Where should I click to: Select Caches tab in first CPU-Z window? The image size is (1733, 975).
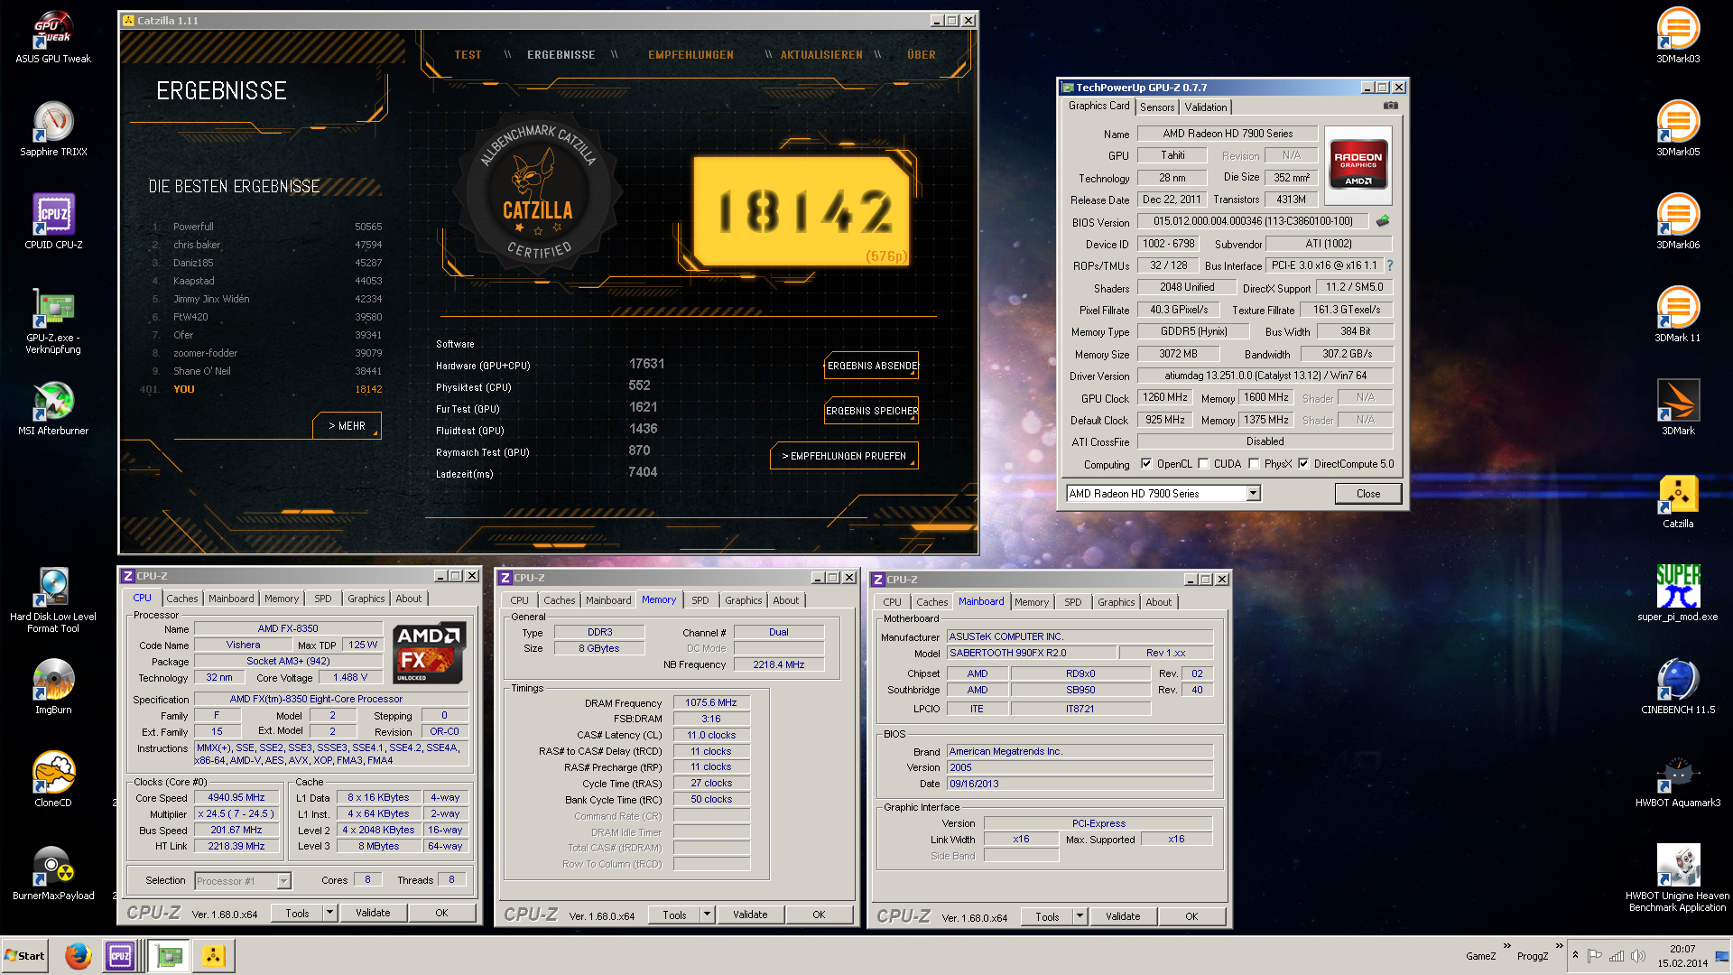[181, 599]
